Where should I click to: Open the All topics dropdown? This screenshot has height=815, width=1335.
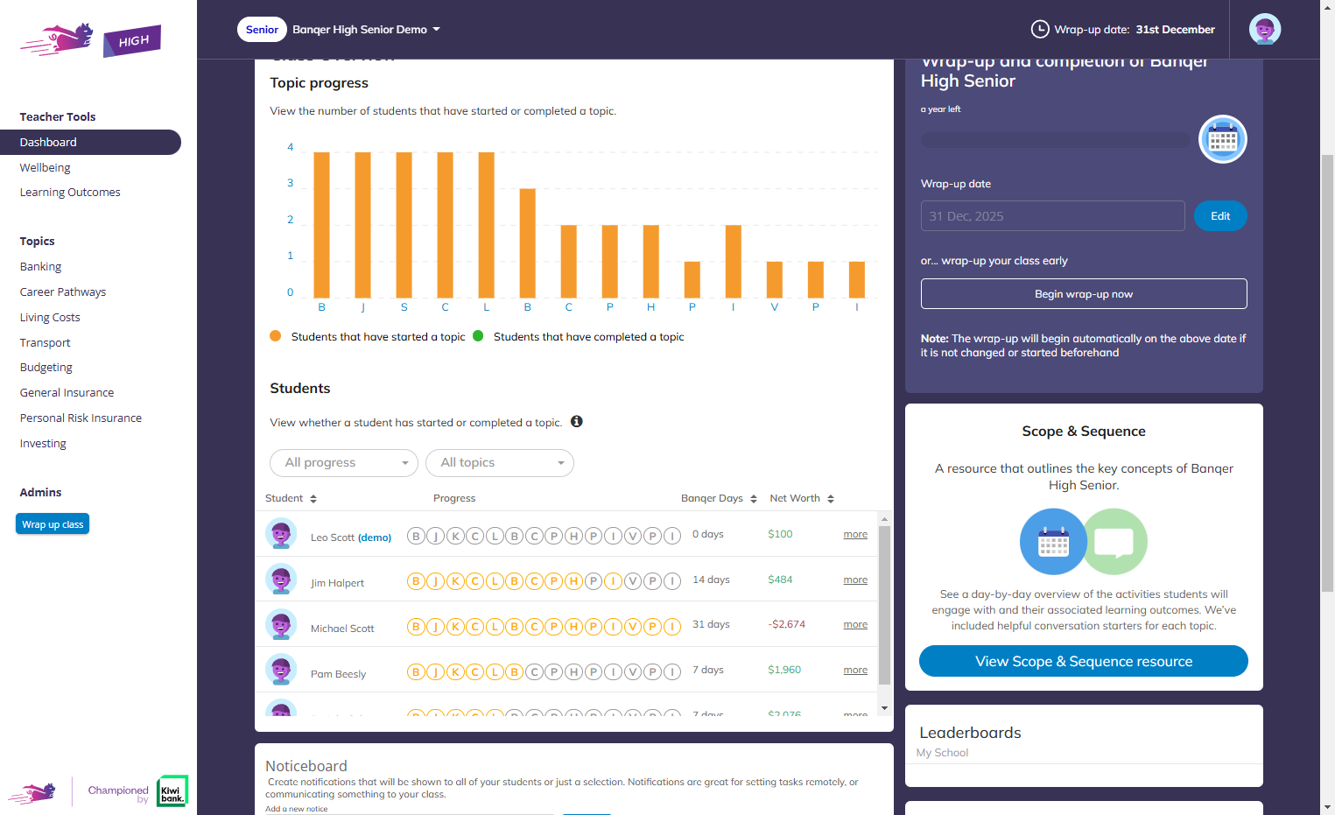coord(500,463)
